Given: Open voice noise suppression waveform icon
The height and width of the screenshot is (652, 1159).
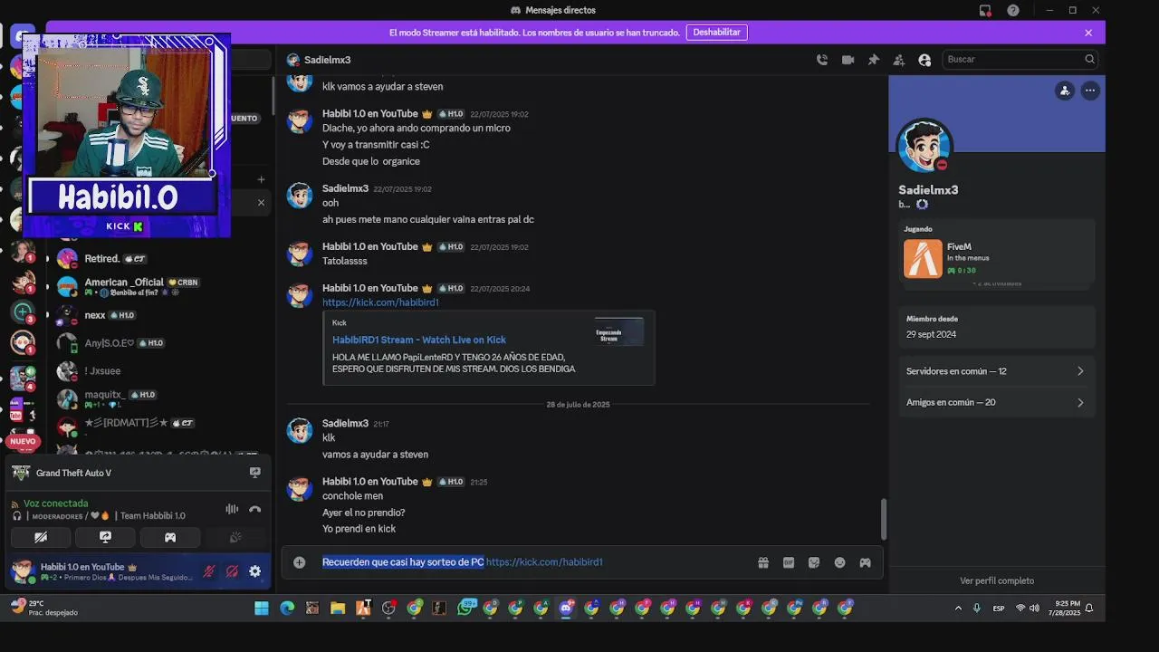Looking at the screenshot, I should (x=232, y=509).
